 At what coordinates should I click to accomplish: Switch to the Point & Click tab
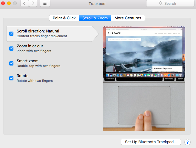[64, 18]
